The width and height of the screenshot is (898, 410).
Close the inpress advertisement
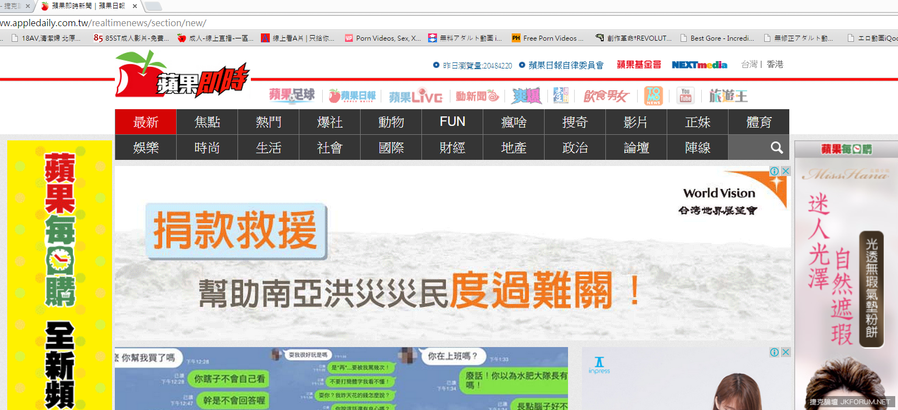click(x=785, y=352)
